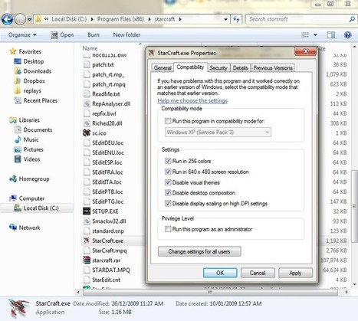
Task: Click the sc.ico file icon
Action: 87,133
